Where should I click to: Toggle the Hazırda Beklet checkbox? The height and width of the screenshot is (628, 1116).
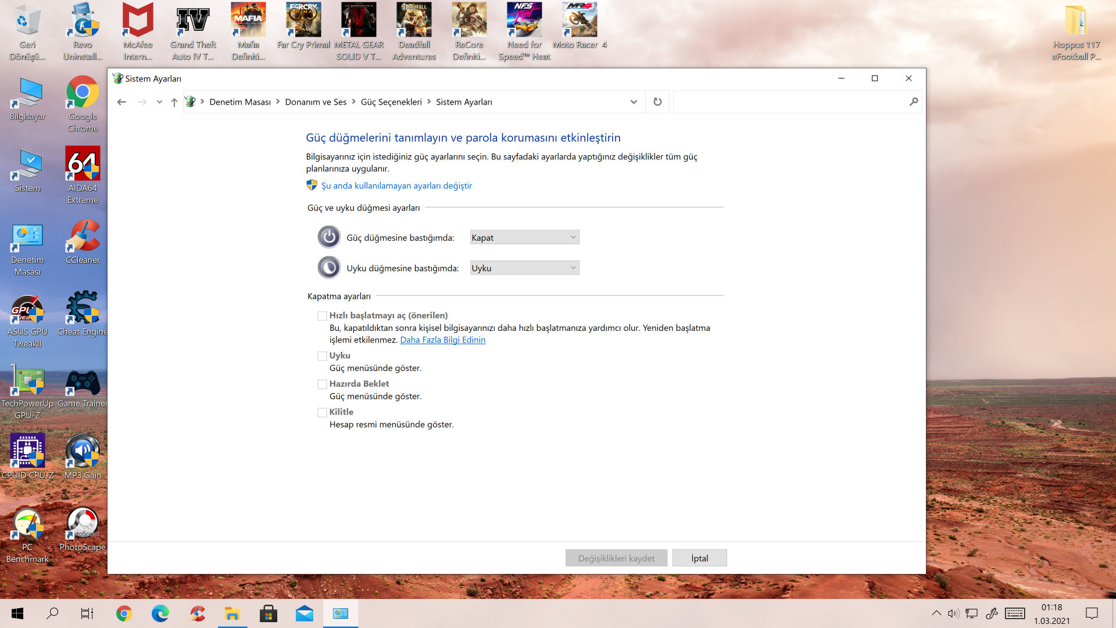coord(322,384)
